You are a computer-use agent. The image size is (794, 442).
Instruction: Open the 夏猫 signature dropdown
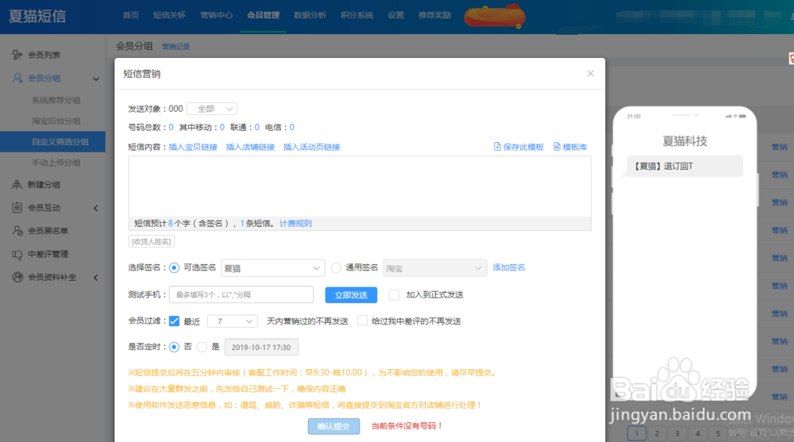click(x=273, y=268)
